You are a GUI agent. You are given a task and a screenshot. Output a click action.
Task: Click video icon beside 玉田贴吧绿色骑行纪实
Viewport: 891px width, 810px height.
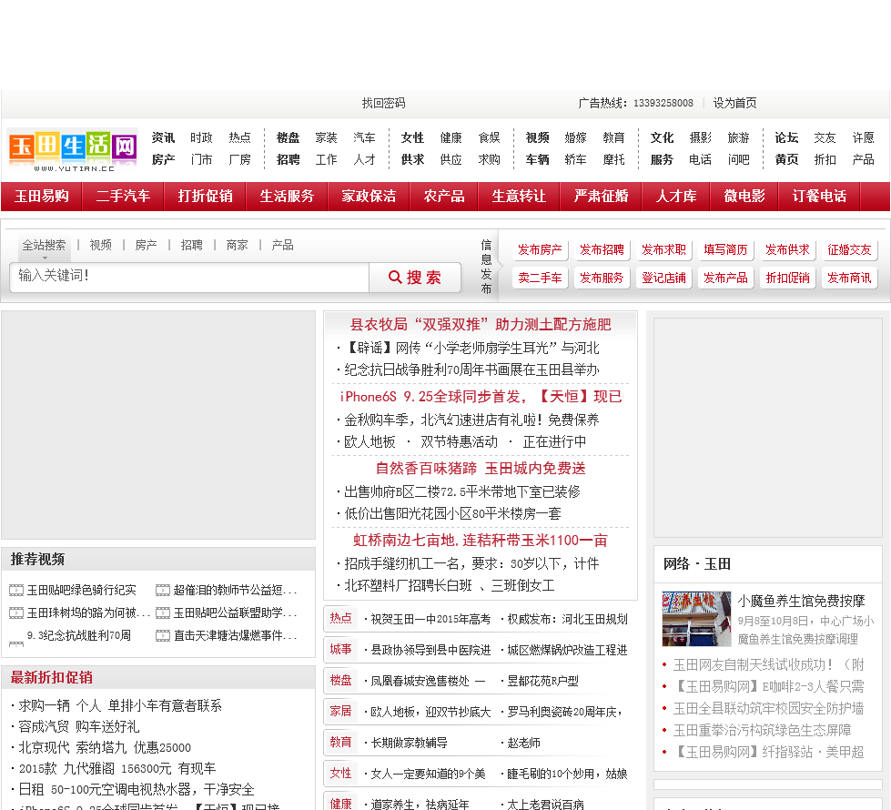tap(16, 590)
